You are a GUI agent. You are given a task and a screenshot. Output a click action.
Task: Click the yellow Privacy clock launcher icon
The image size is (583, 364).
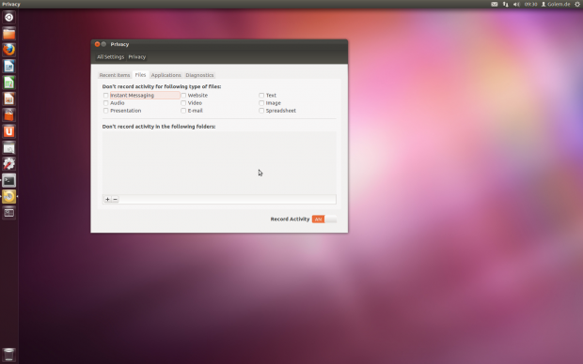coord(8,197)
